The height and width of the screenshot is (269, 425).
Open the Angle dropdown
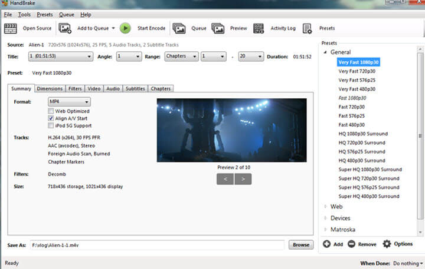point(129,57)
